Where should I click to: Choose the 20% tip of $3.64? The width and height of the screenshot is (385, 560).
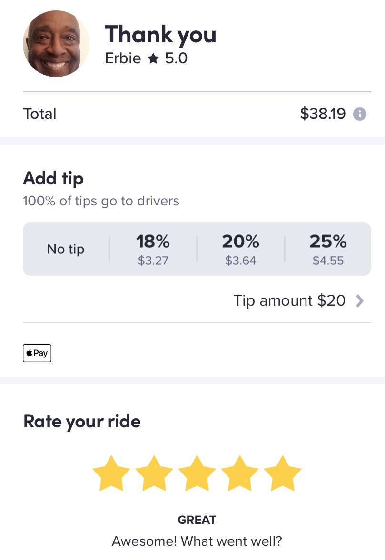pyautogui.click(x=241, y=249)
